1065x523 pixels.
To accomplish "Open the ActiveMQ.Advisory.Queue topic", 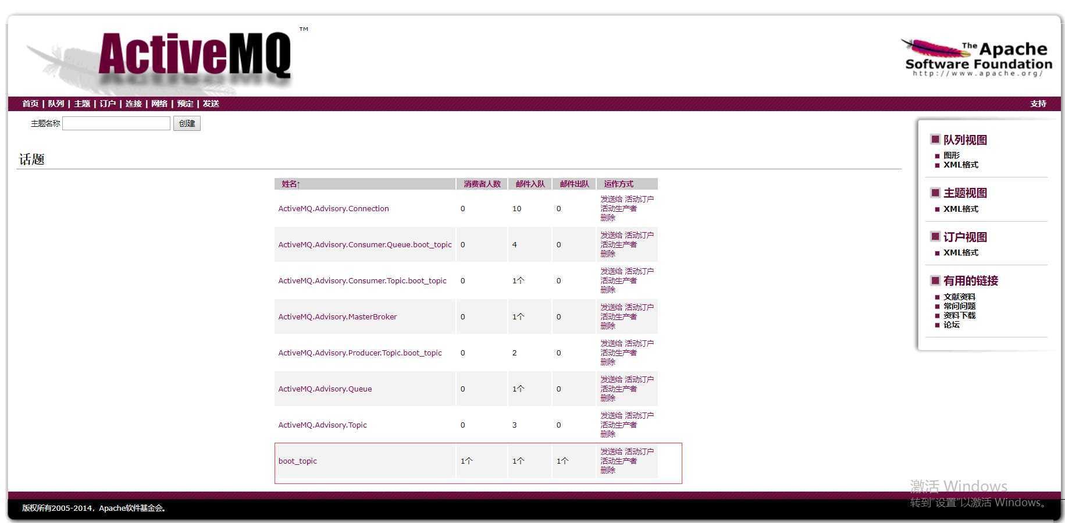I will click(x=325, y=389).
